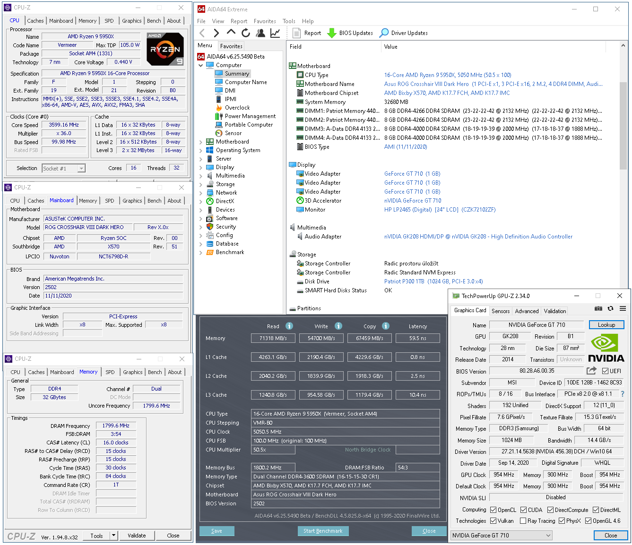Click the Validate button in CPU-Z
This screenshot has height=545, width=632.
137,536
